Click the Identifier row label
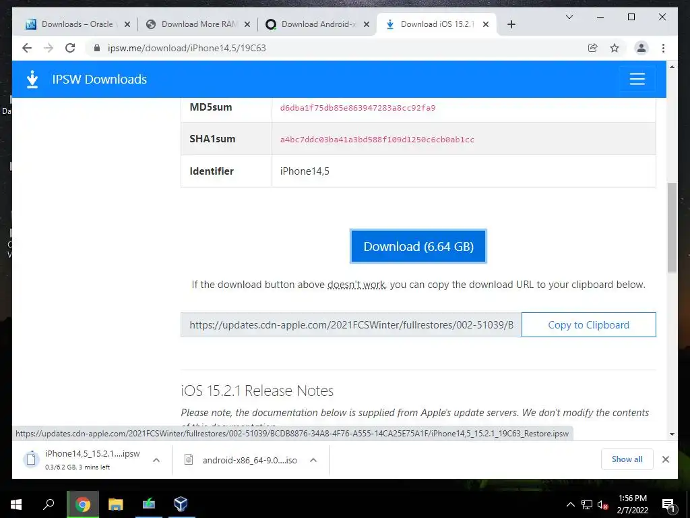 [x=211, y=171]
